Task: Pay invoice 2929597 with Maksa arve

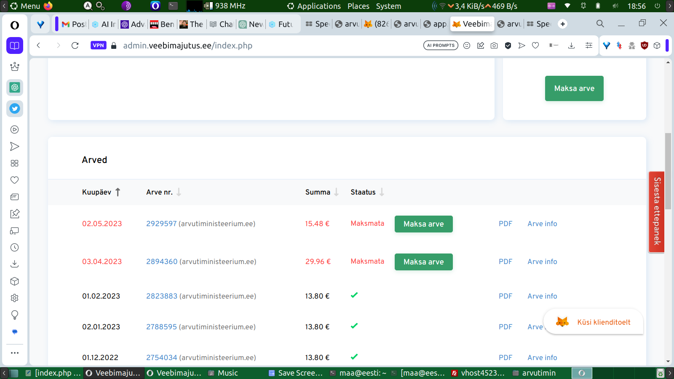Action: (x=424, y=224)
